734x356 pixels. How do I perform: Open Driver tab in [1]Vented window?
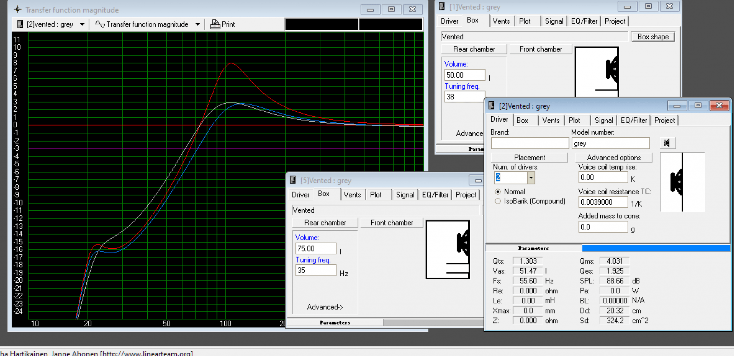tap(449, 21)
